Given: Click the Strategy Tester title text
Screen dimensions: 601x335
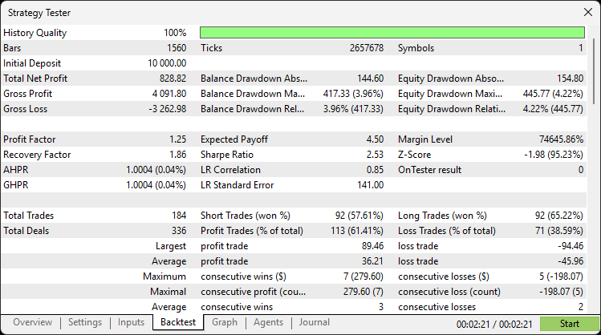Looking at the screenshot, I should coord(39,12).
